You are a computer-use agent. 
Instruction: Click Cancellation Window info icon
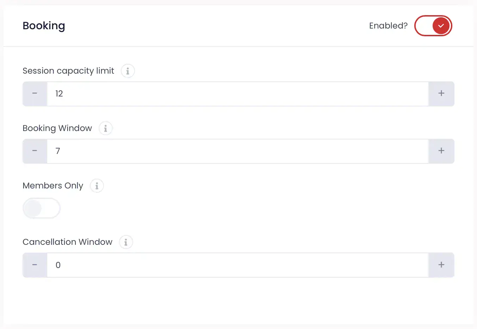tap(126, 242)
